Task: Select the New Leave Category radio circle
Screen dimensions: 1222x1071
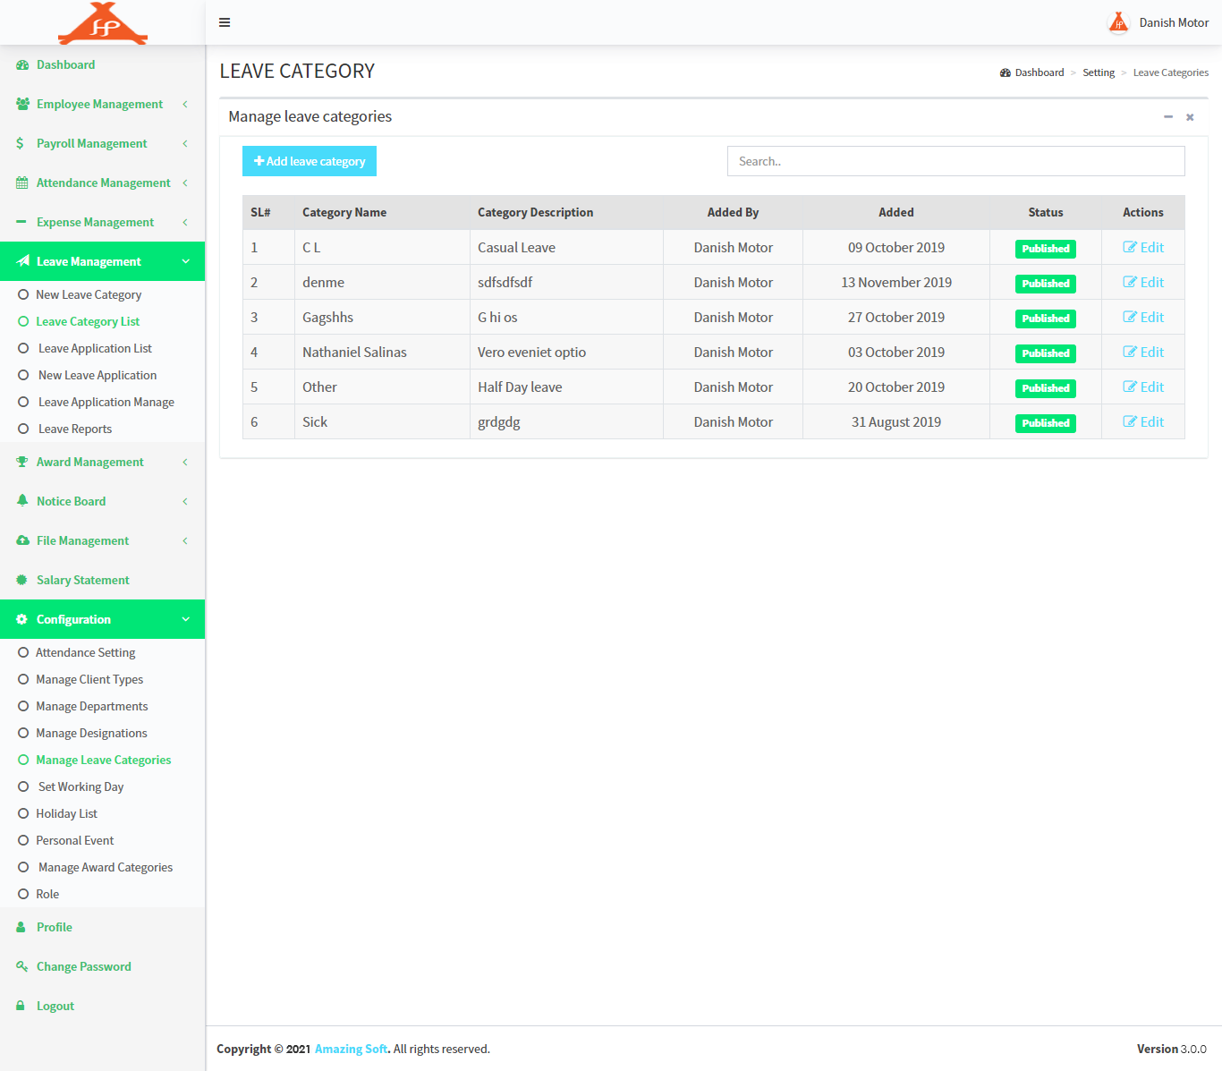Action: point(23,294)
